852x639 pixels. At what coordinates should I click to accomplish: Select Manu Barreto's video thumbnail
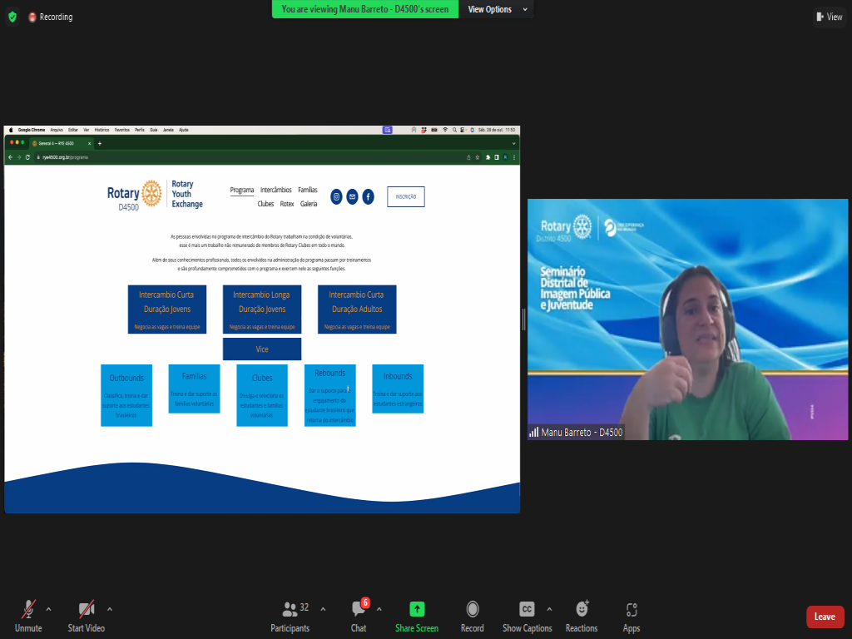tap(687, 319)
